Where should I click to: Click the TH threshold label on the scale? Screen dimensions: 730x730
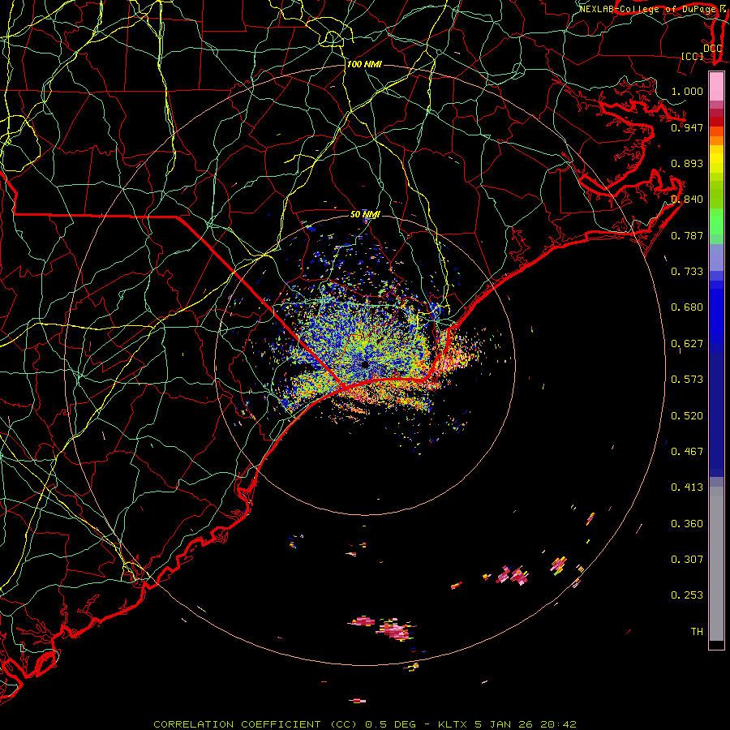(x=697, y=632)
